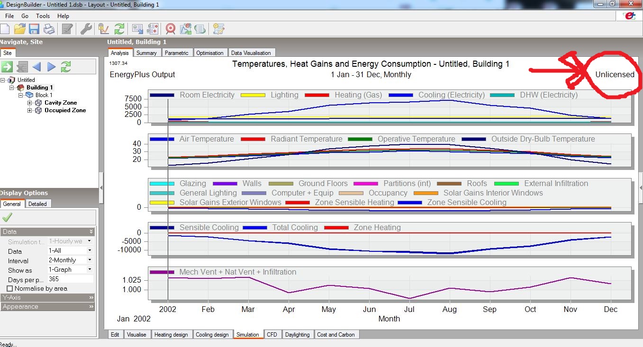Click the green refresh arrows in main toolbar
This screenshot has width=643, height=347.
119,29
